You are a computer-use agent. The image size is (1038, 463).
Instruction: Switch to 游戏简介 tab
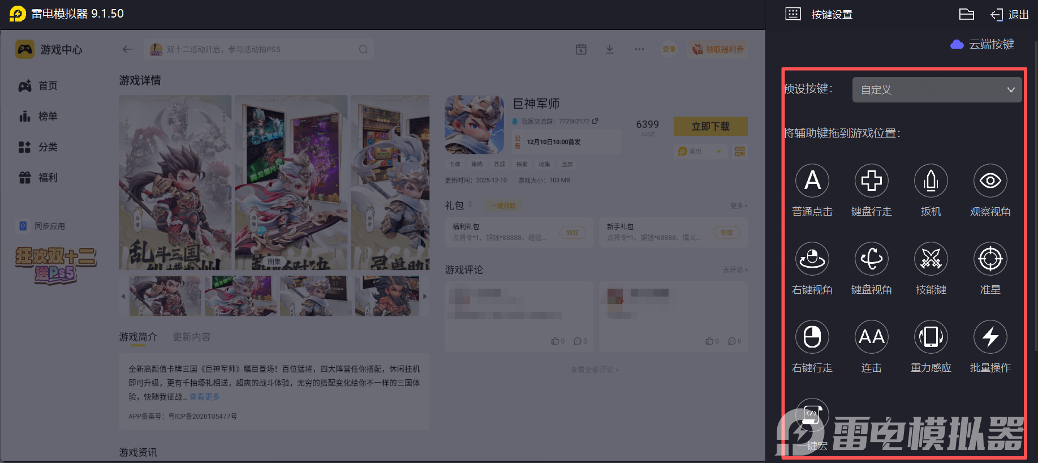click(x=137, y=337)
